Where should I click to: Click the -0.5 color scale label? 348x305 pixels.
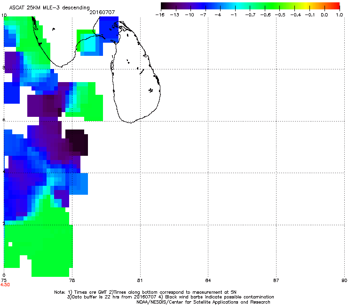click(280, 15)
